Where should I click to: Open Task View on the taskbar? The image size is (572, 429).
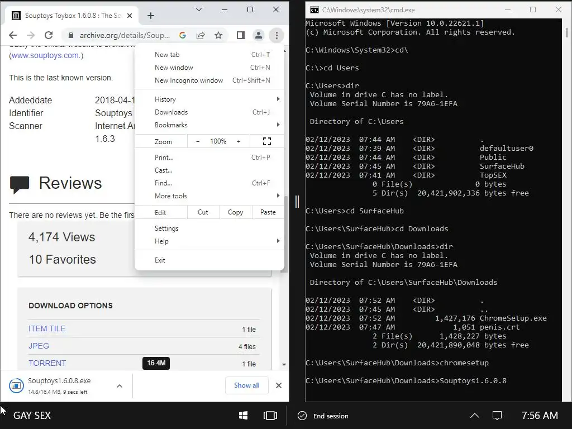pos(270,416)
